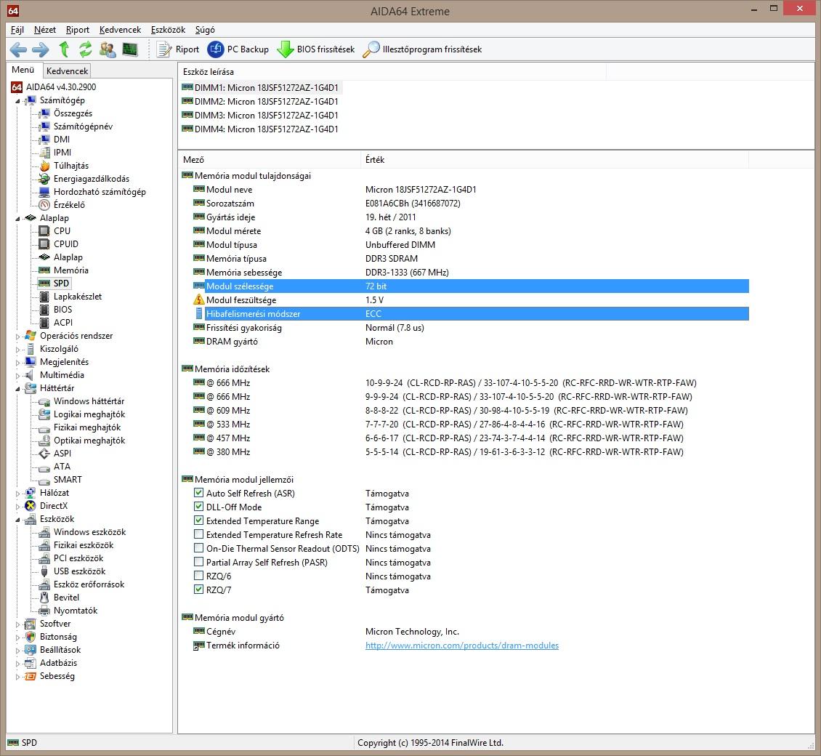This screenshot has height=756, width=821.
Task: Toggle Auto Self Refresh (ASR) checkbox
Action: click(x=198, y=493)
